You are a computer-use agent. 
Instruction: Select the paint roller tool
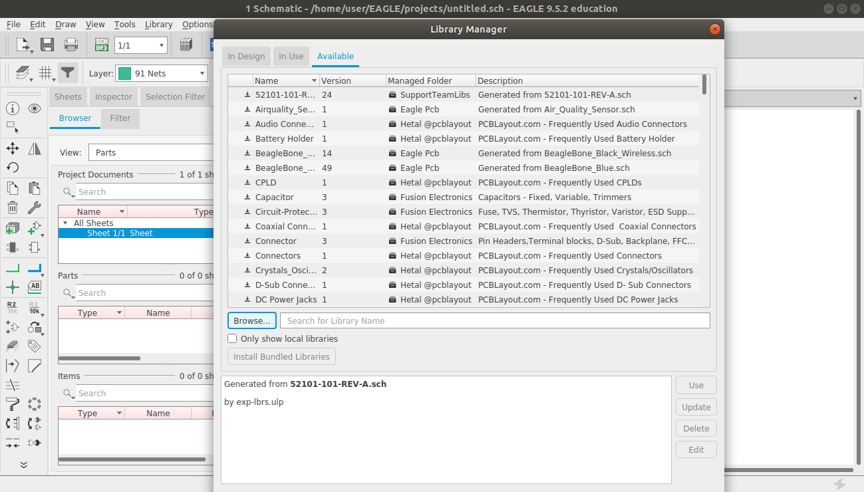[13, 404]
